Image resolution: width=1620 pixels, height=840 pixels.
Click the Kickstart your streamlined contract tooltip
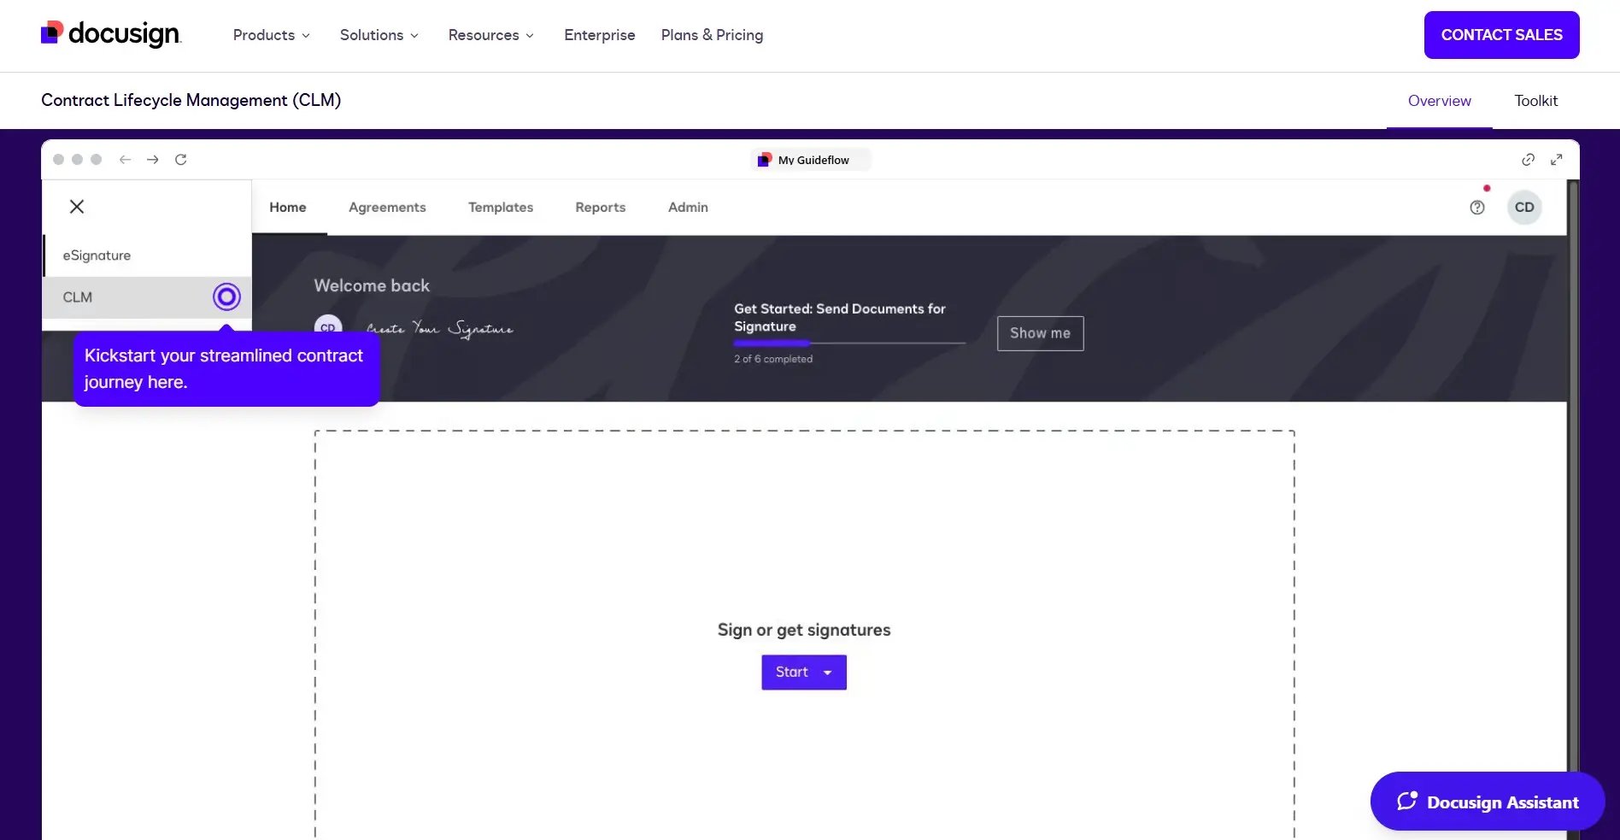[x=226, y=369]
